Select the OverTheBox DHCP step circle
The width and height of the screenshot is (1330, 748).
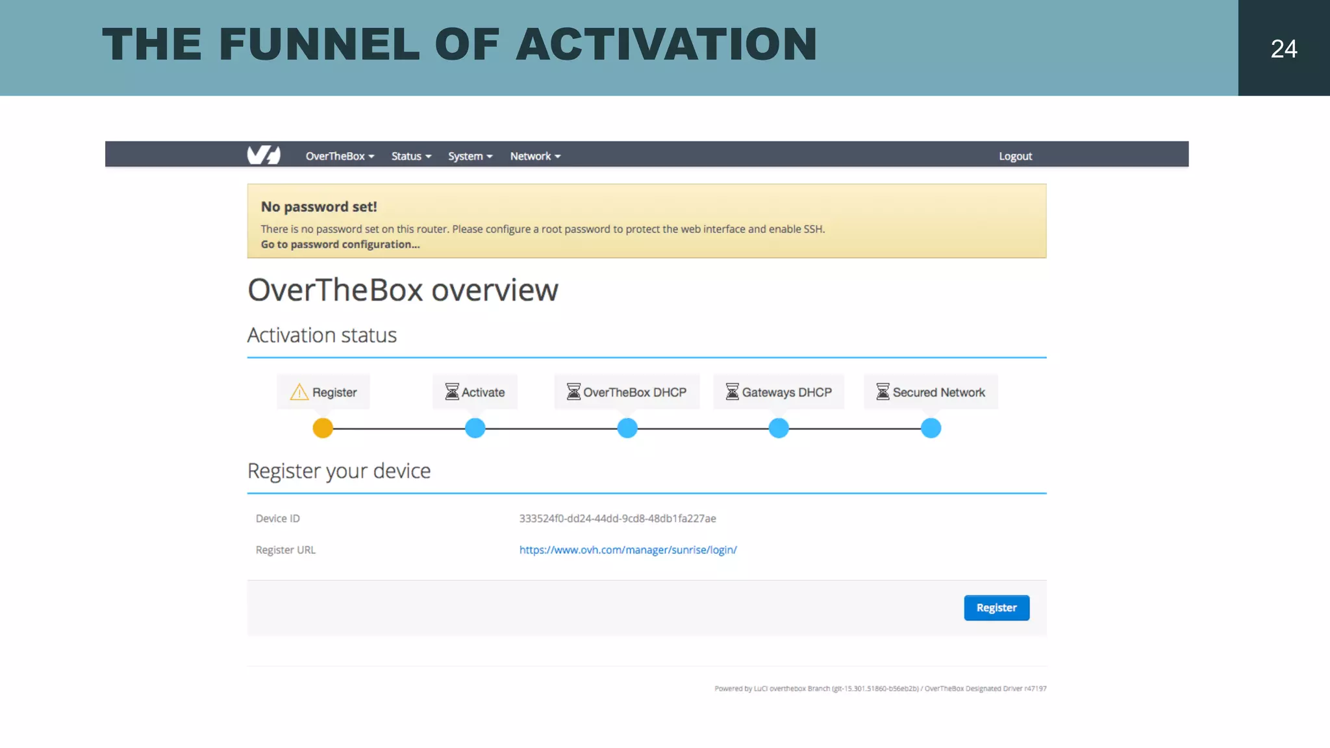point(627,428)
